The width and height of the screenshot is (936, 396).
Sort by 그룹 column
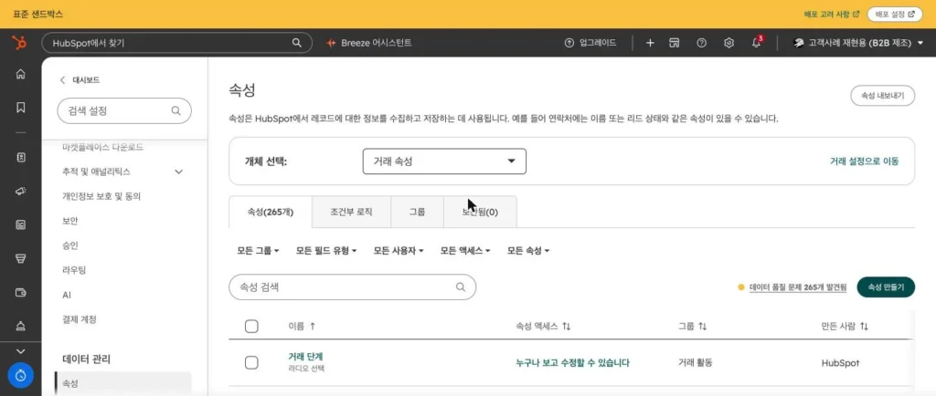click(693, 327)
